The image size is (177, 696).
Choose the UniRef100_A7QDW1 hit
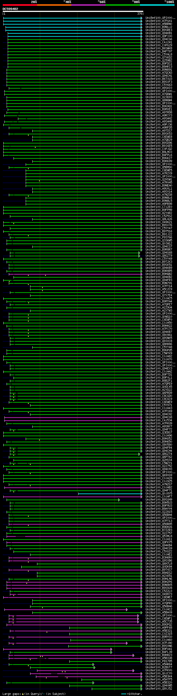click(x=159, y=94)
